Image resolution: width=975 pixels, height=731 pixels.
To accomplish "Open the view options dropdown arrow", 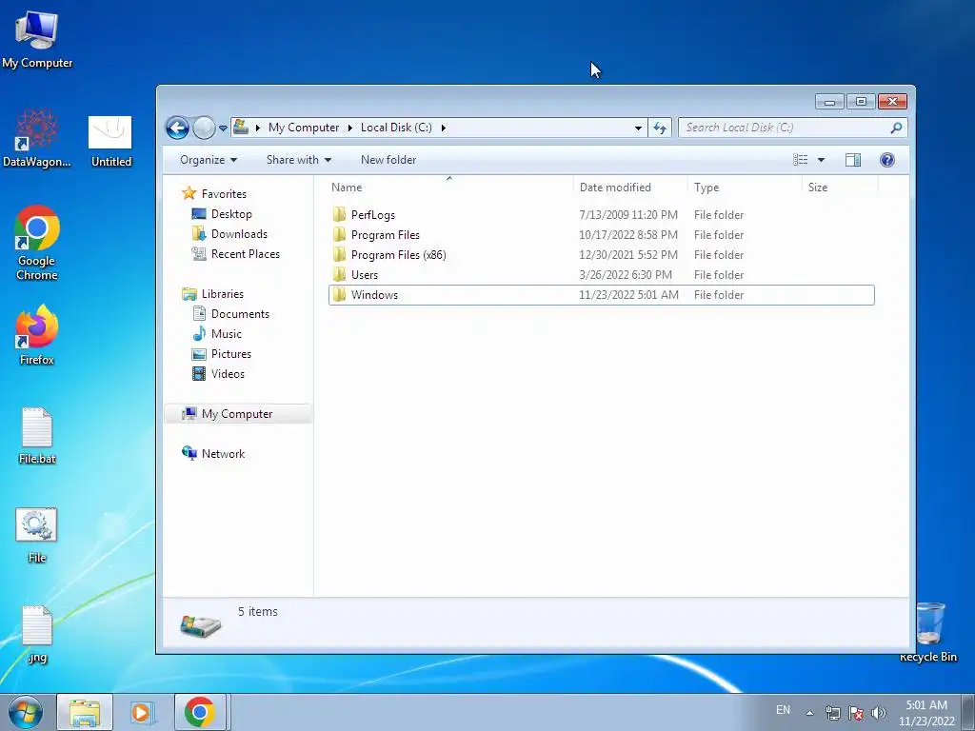I will 821,160.
